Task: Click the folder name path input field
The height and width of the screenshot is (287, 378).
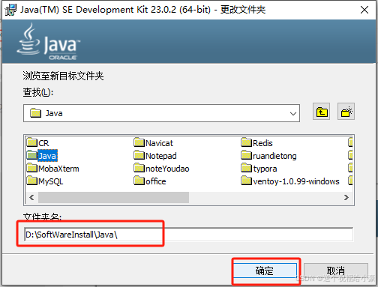Action: [x=188, y=235]
